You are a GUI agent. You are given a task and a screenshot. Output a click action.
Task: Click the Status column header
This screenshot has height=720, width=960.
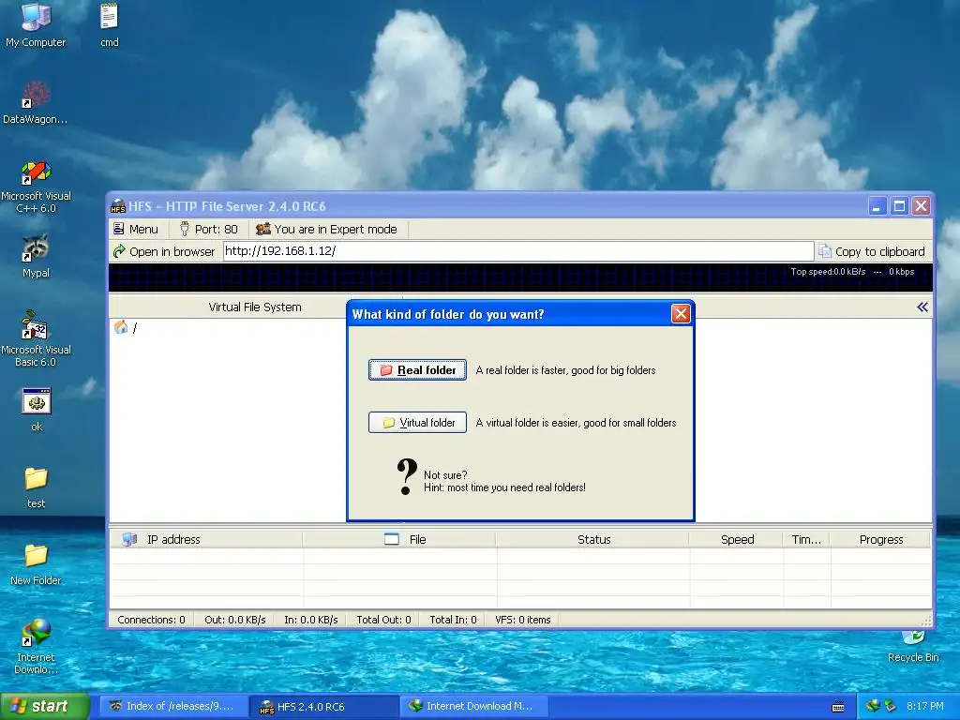pyautogui.click(x=593, y=539)
